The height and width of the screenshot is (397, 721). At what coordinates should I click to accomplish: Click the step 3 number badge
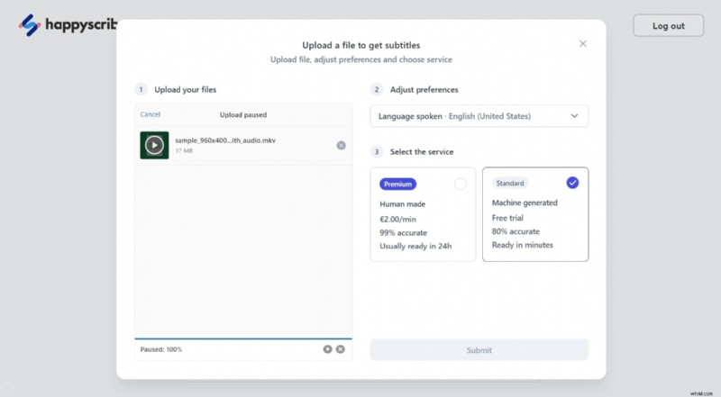coord(377,151)
